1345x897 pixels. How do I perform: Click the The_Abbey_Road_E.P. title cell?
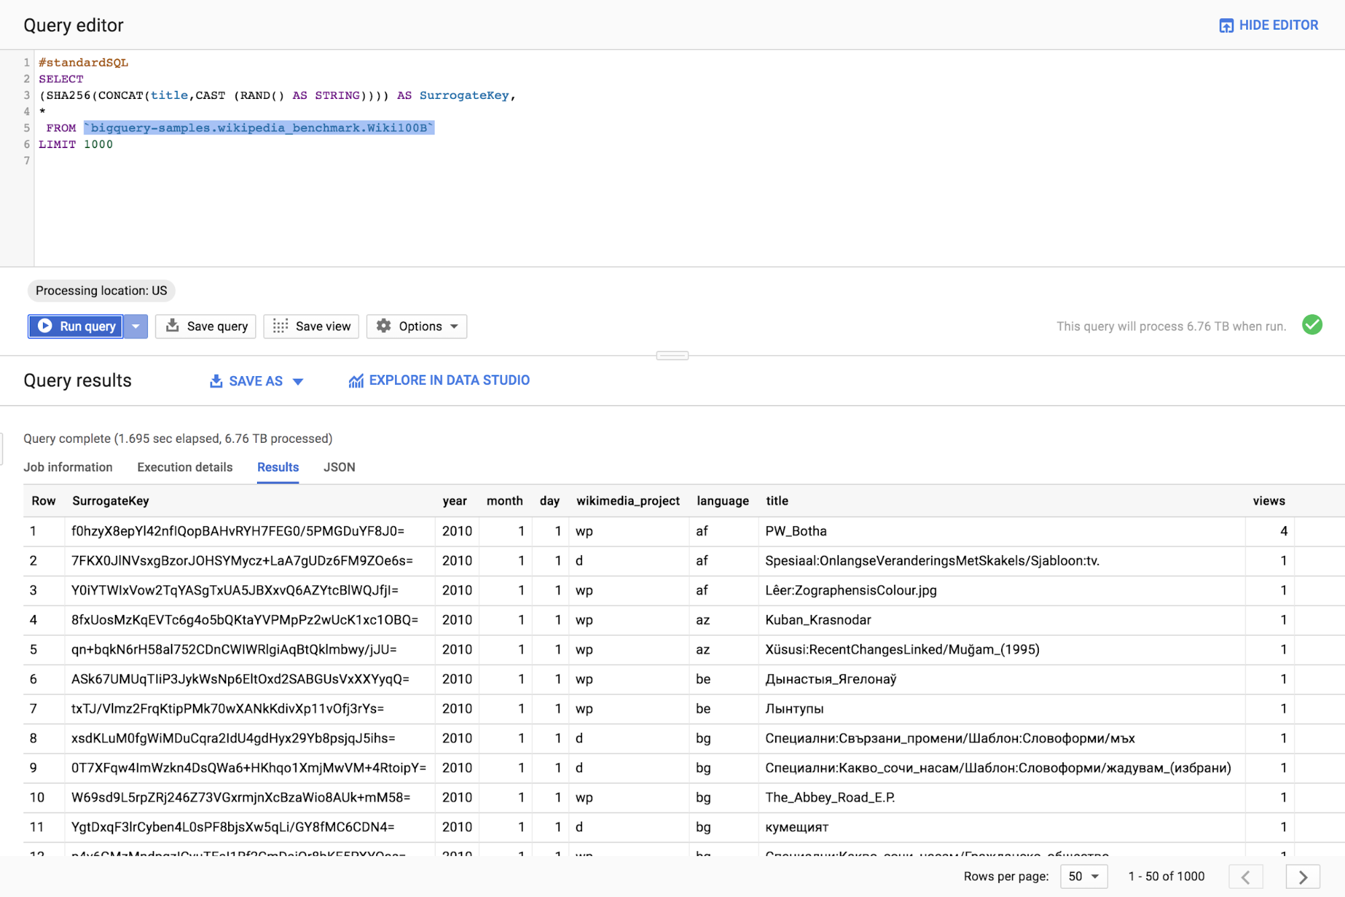click(830, 797)
